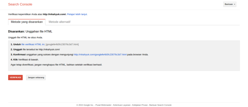The width and height of the screenshot is (248, 107).
Task: Click the Agar tetap diverifikasi note text
Action: click(x=56, y=65)
